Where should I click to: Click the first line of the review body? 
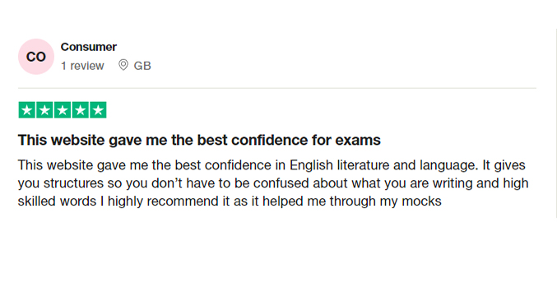[272, 165]
